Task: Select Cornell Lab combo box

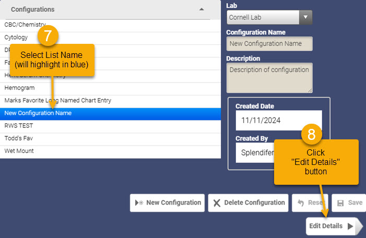Action: (x=269, y=17)
